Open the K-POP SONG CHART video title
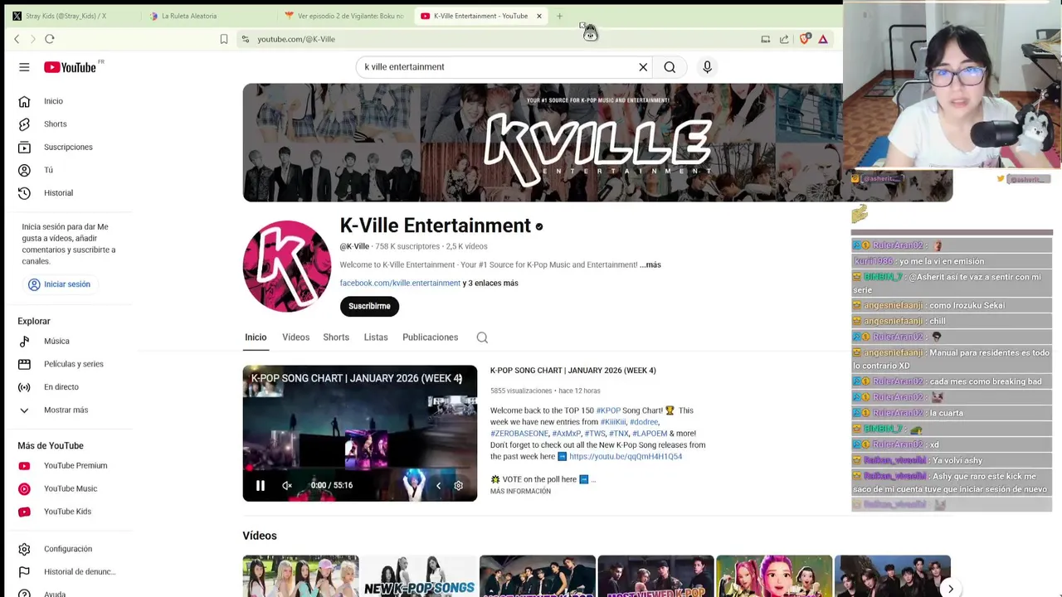This screenshot has width=1062, height=597. (572, 371)
